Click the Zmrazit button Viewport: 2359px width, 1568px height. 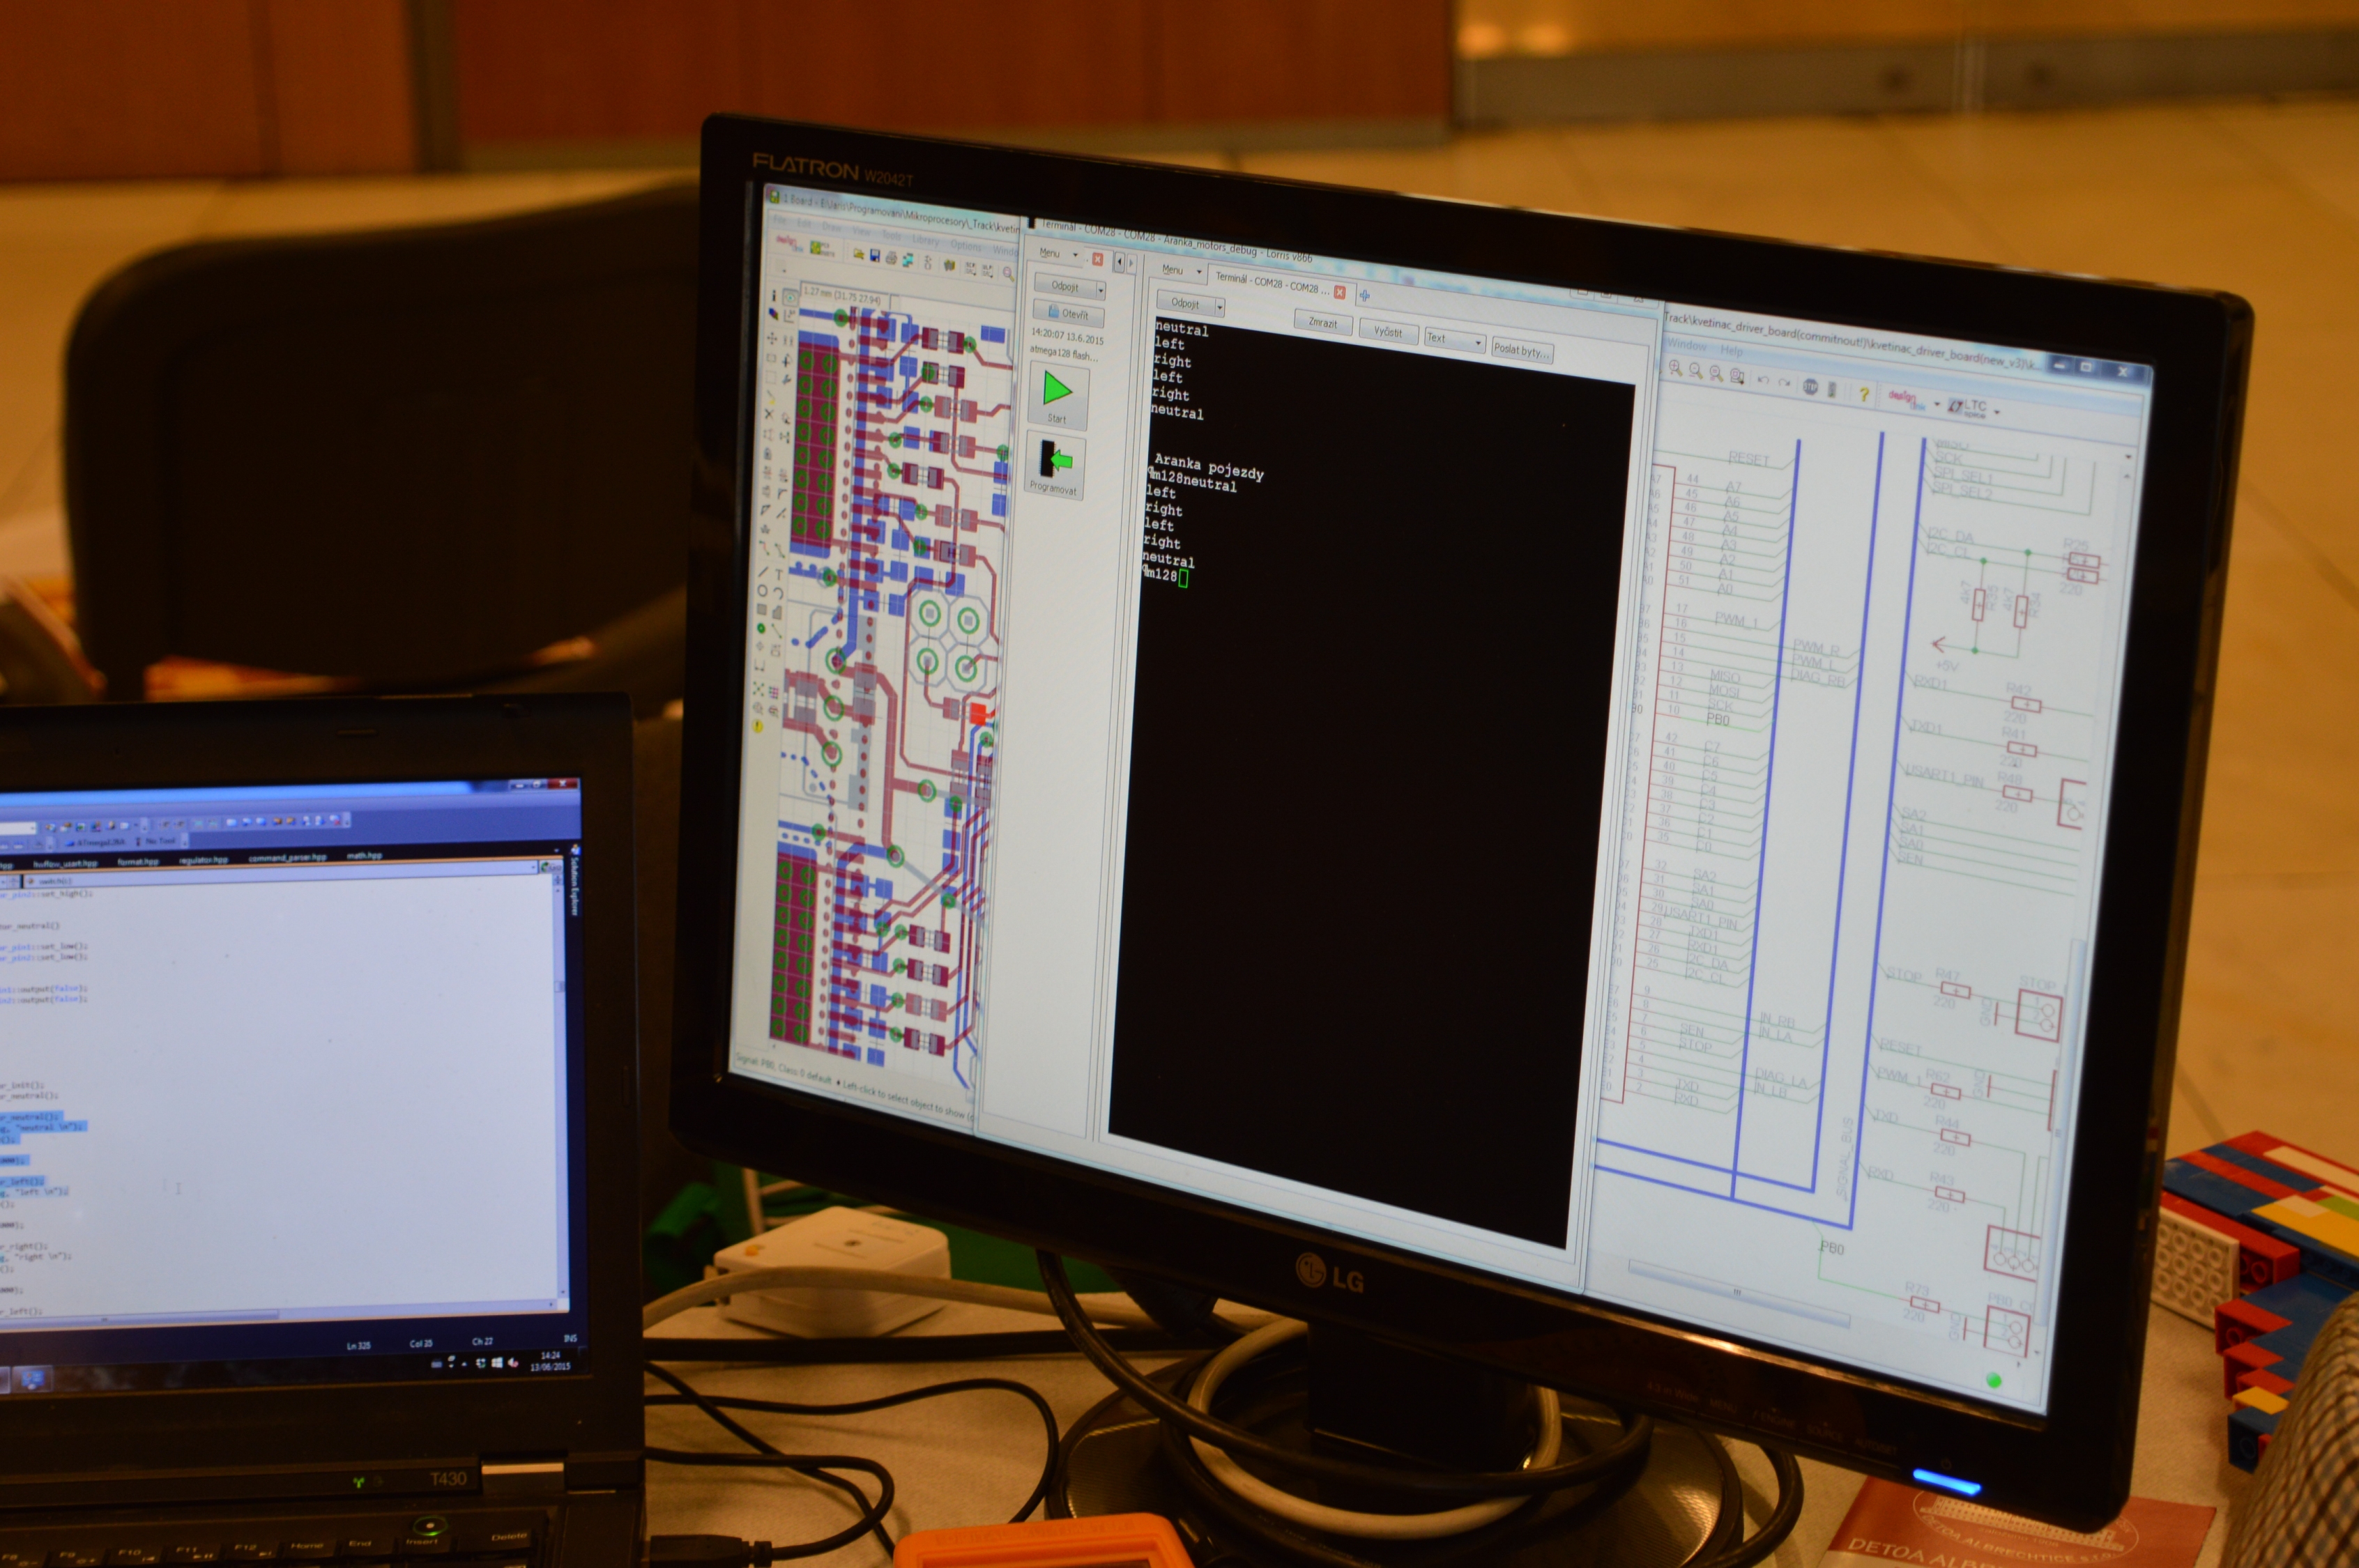[x=1322, y=323]
